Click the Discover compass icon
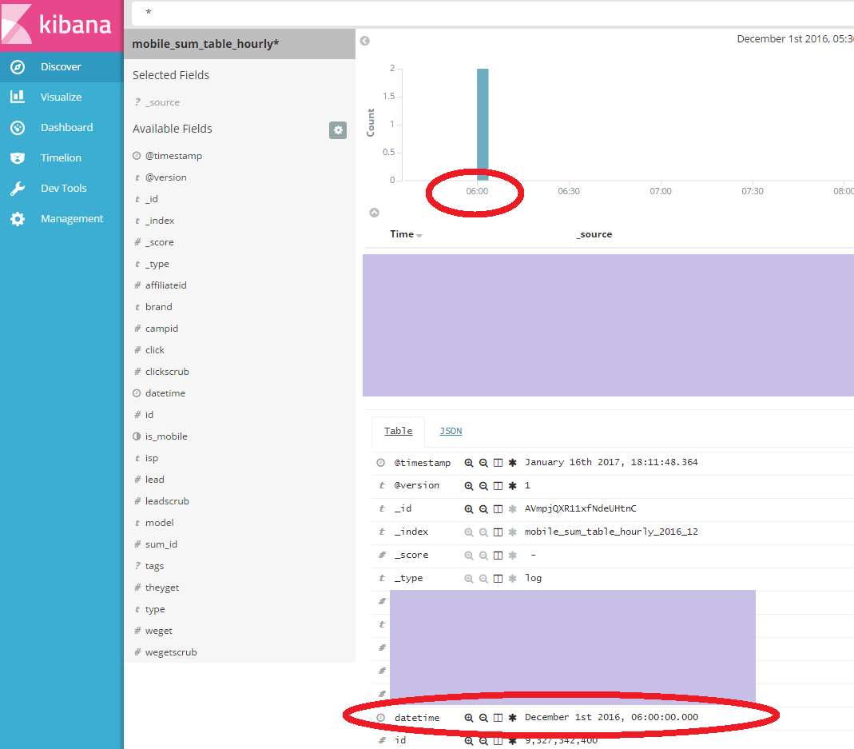This screenshot has height=749, width=854. point(18,67)
